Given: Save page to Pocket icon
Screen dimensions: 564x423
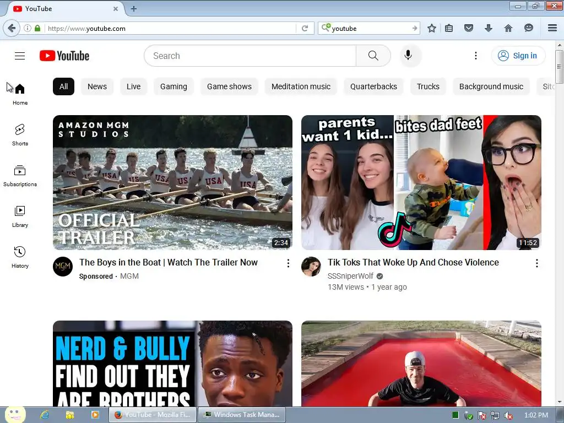Looking at the screenshot, I should click(468, 28).
